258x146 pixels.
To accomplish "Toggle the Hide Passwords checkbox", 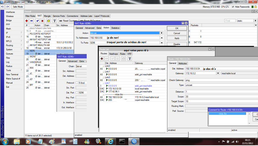I will click(x=233, y=7).
